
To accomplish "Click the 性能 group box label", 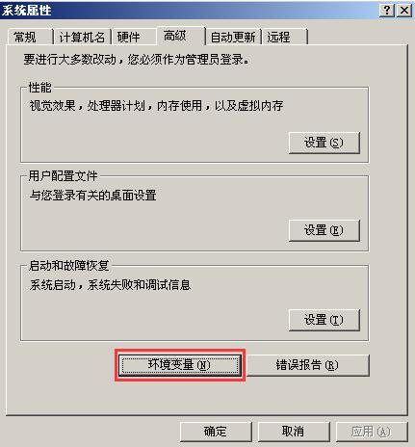I will (39, 88).
